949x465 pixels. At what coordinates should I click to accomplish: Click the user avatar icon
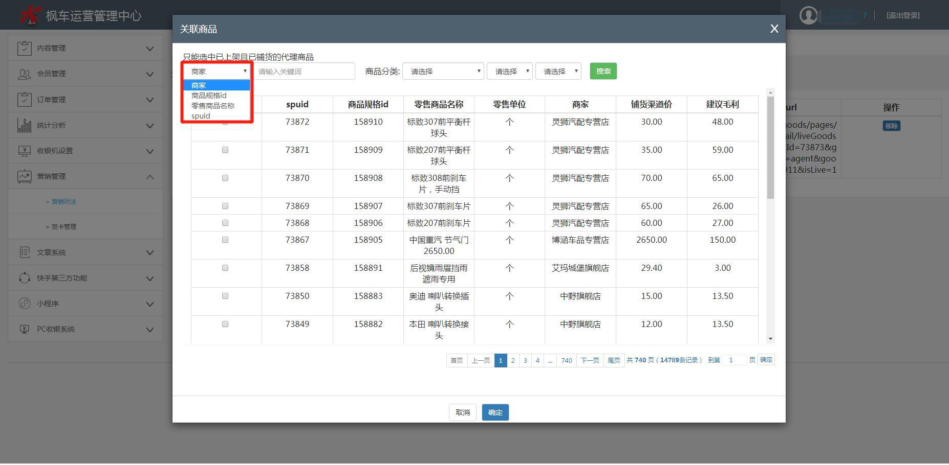point(808,15)
